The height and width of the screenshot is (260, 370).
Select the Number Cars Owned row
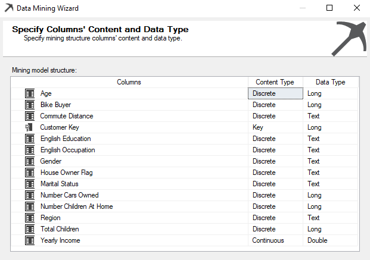click(69, 195)
